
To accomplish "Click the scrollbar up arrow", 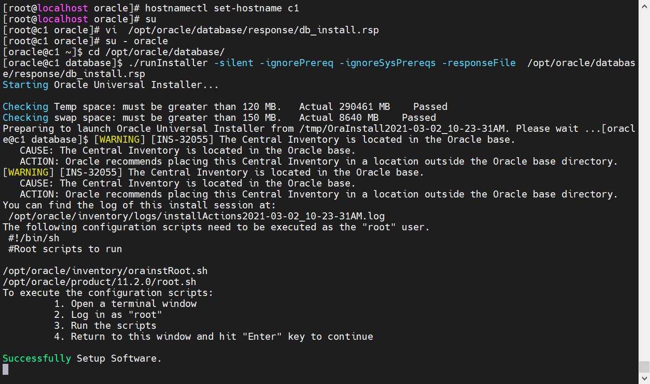I will pos(644,7).
